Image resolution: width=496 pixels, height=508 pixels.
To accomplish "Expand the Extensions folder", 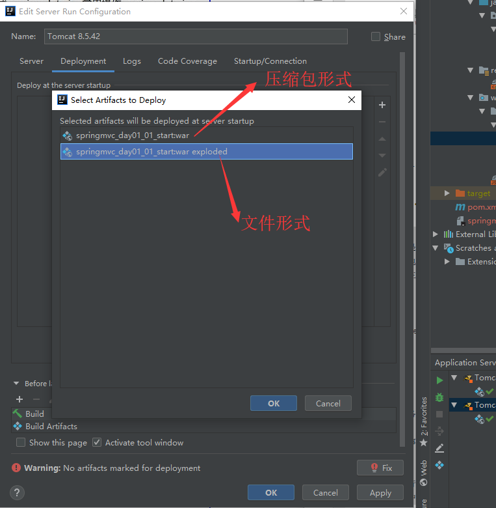I will coord(447,261).
